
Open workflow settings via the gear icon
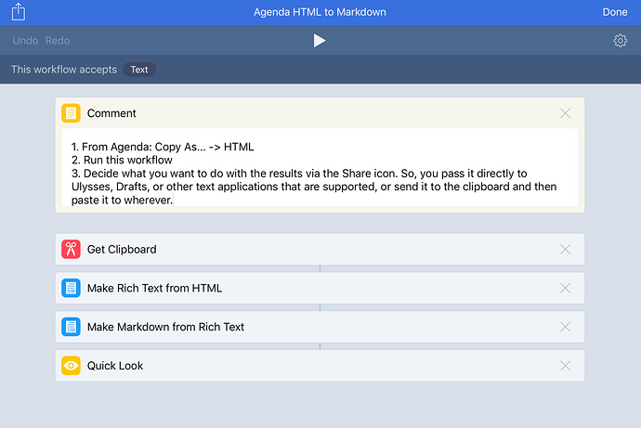620,41
